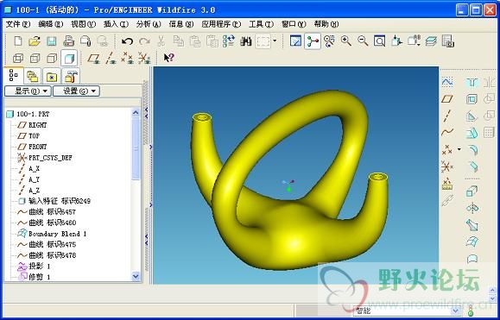This screenshot has height=320, width=500.
Task: Click the Zoom In magnifier icon
Action: [x=346, y=41]
